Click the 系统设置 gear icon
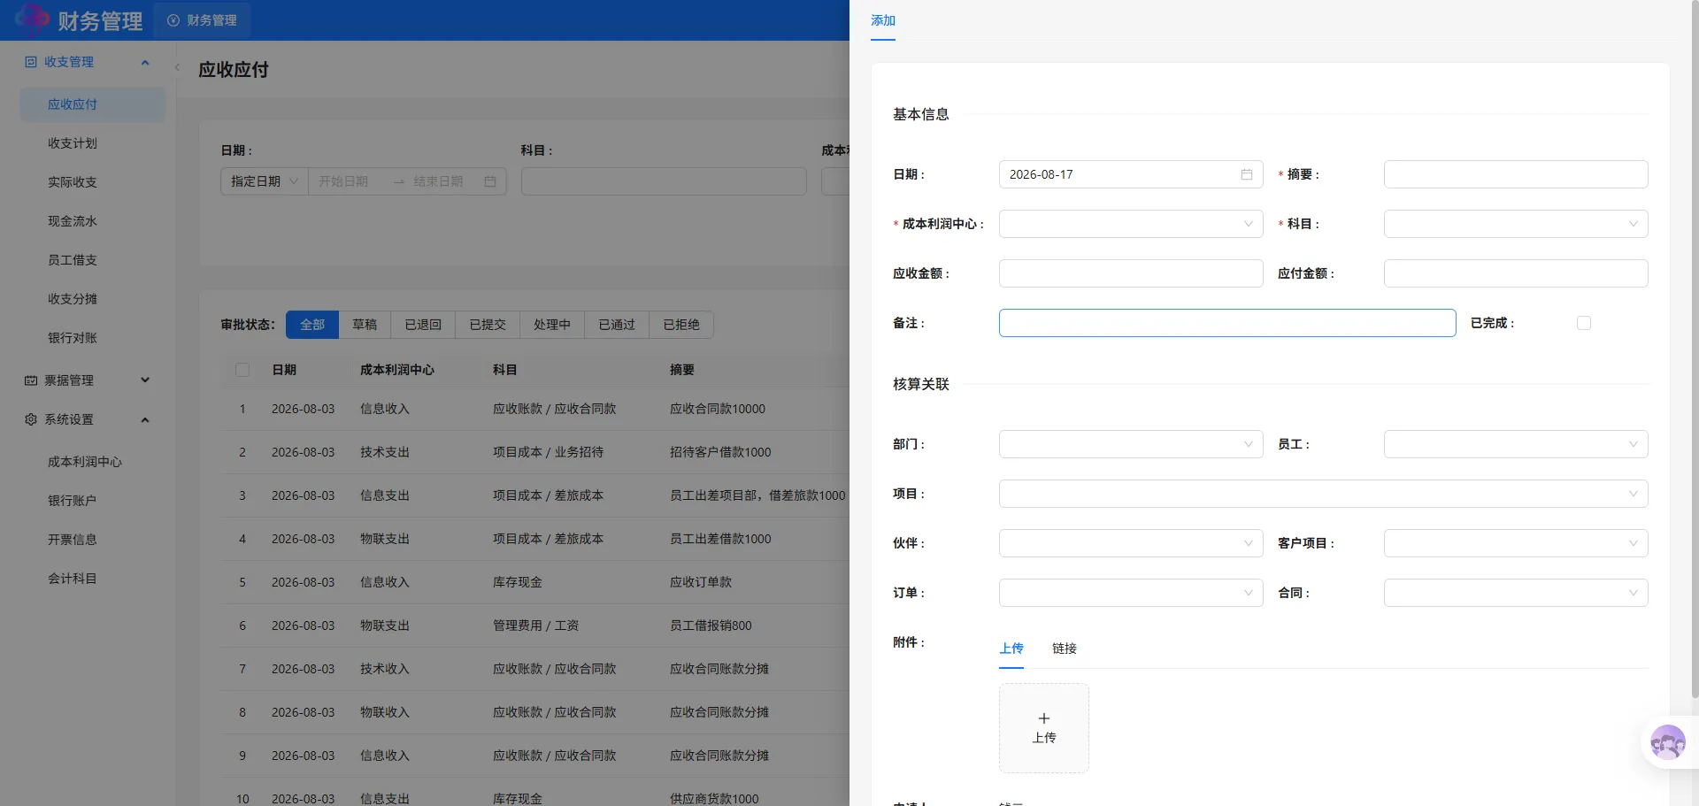Viewport: 1699px width, 806px height. point(31,419)
